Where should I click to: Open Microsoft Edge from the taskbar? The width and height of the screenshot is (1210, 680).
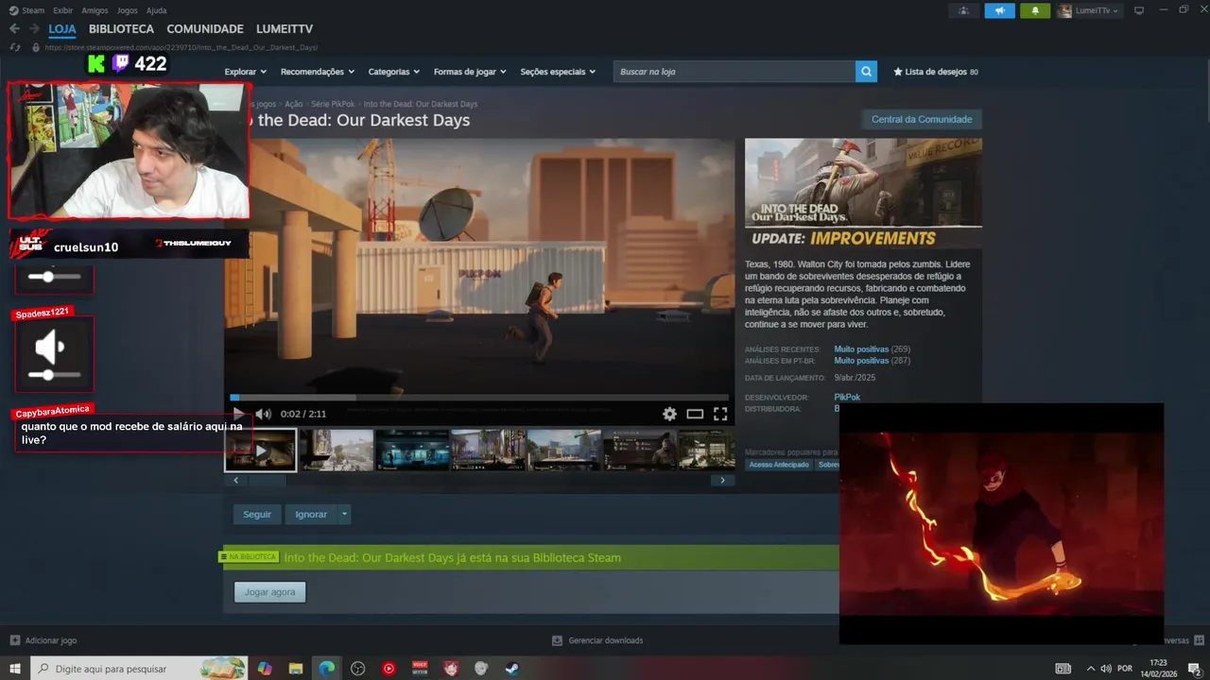pyautogui.click(x=326, y=669)
